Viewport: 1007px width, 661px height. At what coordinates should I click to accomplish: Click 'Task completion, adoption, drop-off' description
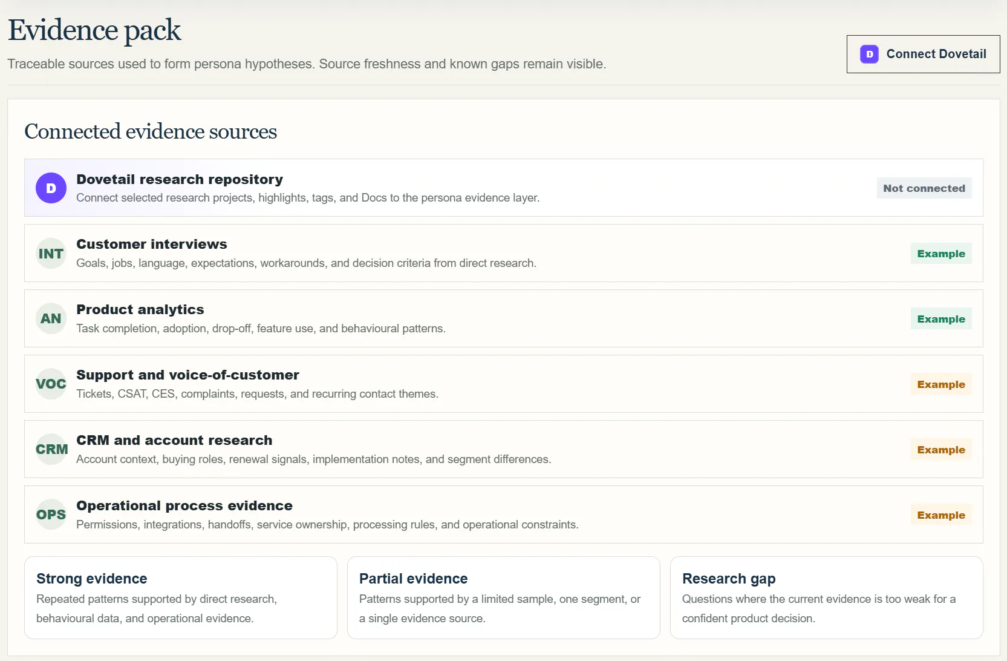(261, 329)
